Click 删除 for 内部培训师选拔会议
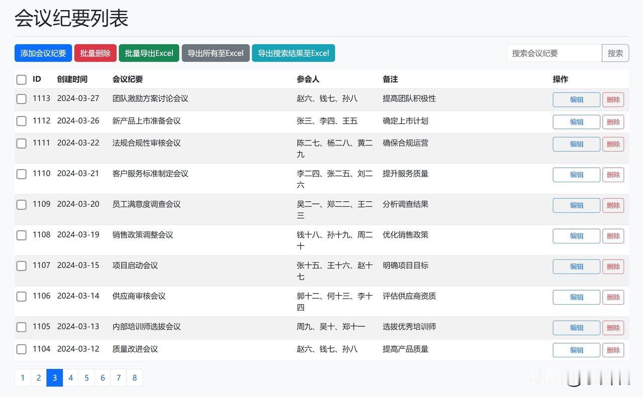 [x=613, y=328]
